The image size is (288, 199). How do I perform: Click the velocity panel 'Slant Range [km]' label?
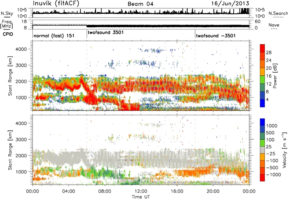[x=10, y=150]
